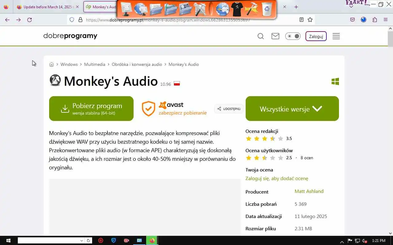The width and height of the screenshot is (393, 245).
Task: Open the Windows breadcrumb link
Action: 69,64
